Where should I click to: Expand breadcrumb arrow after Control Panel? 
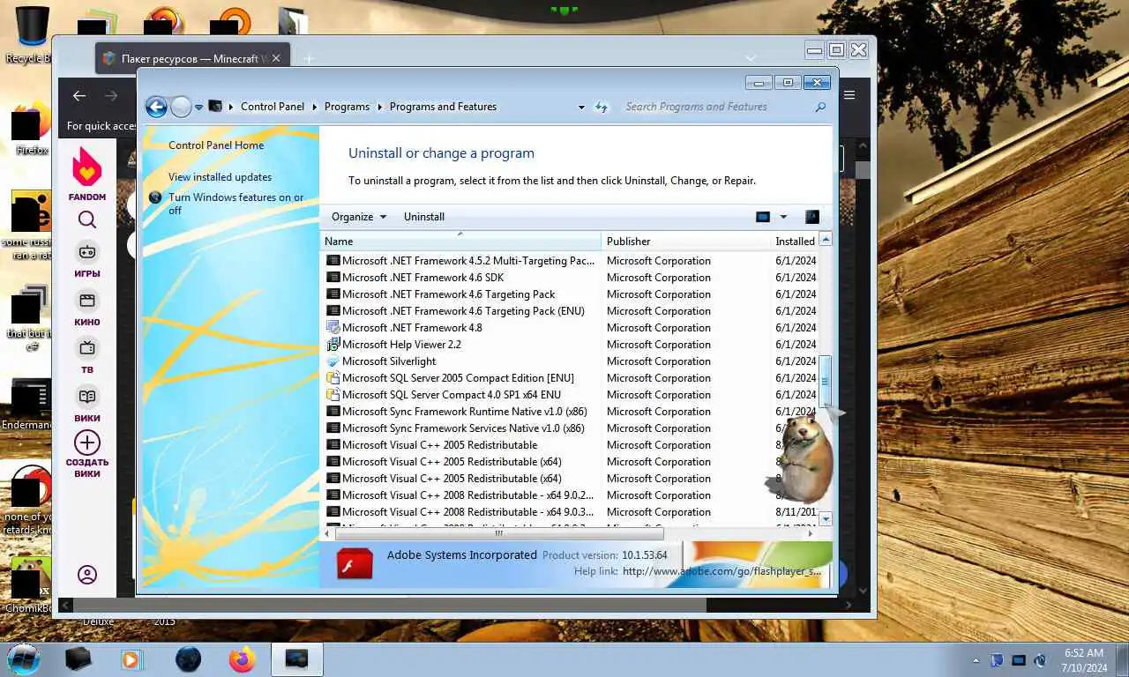point(315,107)
